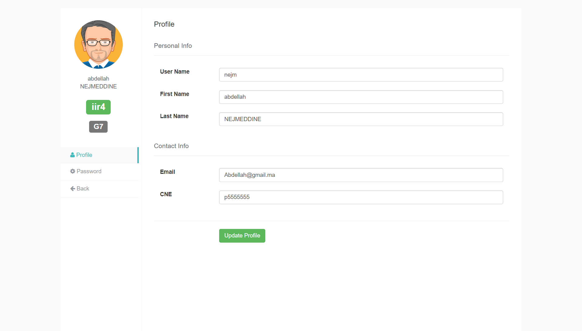Click the User Name form label
The height and width of the screenshot is (331, 582).
tap(175, 71)
